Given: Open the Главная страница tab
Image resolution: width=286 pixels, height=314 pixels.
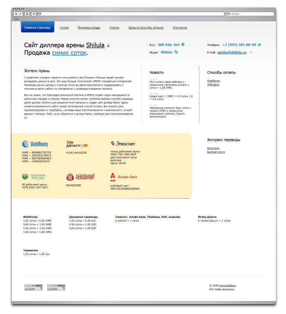Looking at the screenshot, I should click(x=38, y=27).
